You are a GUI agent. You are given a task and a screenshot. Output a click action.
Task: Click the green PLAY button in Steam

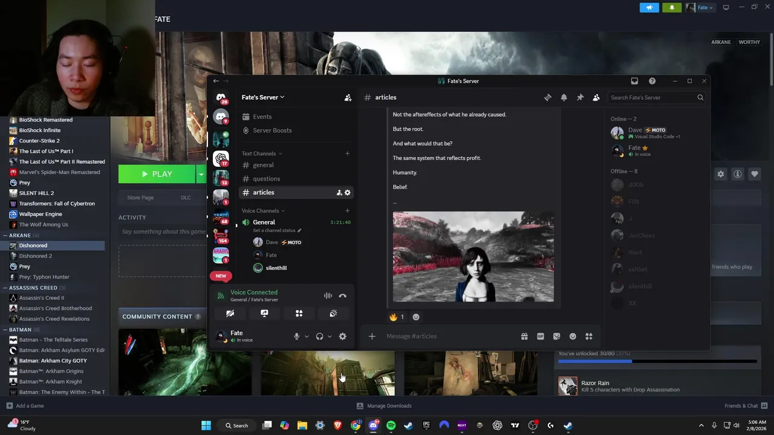coord(157,174)
